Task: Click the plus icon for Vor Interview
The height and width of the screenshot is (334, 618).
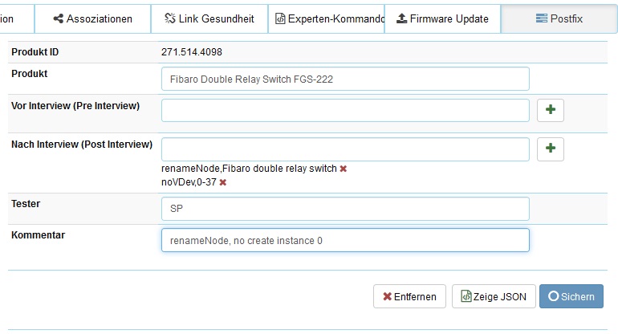Action: (550, 110)
